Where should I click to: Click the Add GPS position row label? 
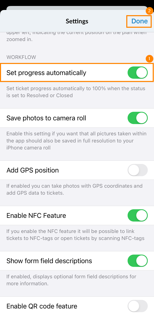(x=33, y=170)
